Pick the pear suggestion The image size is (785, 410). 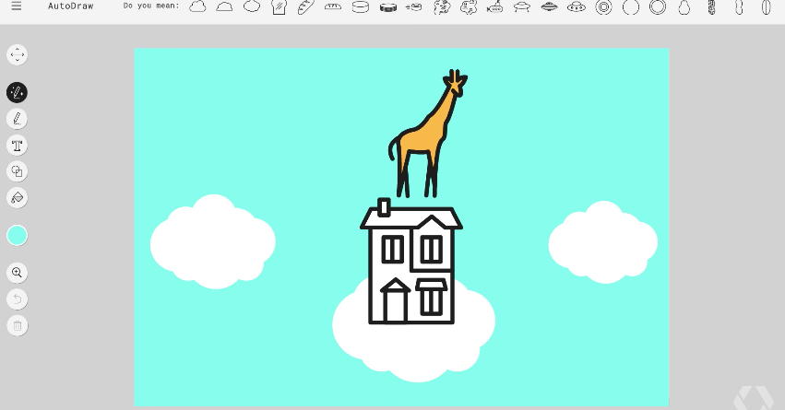(x=684, y=7)
